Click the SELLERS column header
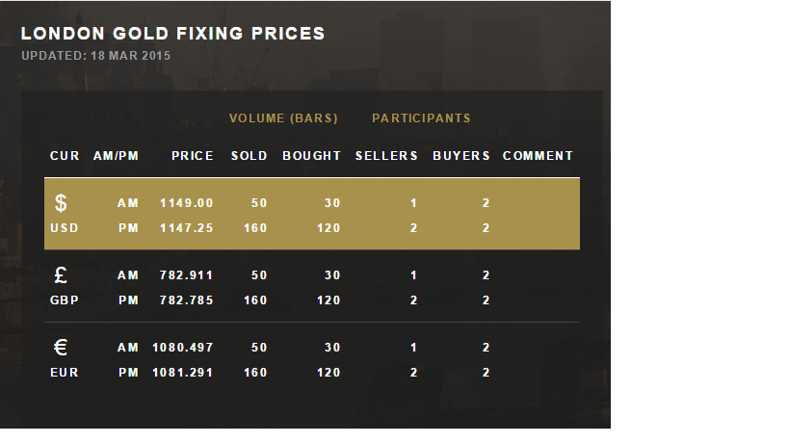 (386, 156)
